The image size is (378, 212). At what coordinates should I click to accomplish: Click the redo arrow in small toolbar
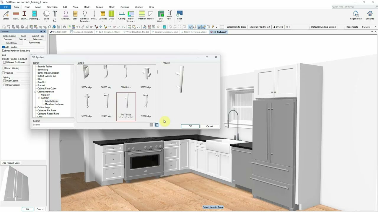point(123,27)
